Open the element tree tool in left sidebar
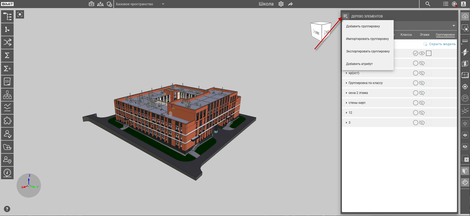Viewport: 470px width, 216px height. 7,16
